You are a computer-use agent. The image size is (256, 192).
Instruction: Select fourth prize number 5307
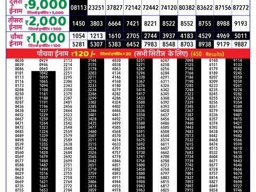[x=97, y=44]
